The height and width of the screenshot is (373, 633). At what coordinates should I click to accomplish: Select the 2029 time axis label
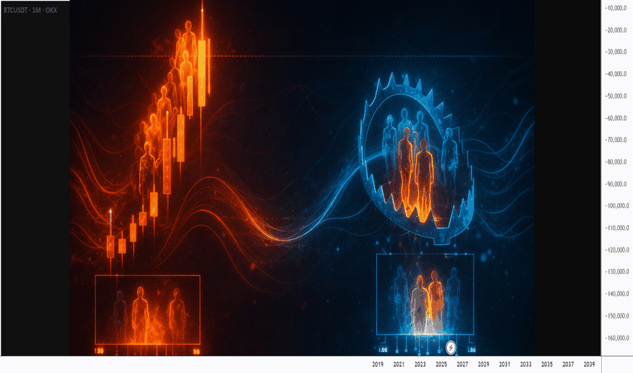(484, 365)
